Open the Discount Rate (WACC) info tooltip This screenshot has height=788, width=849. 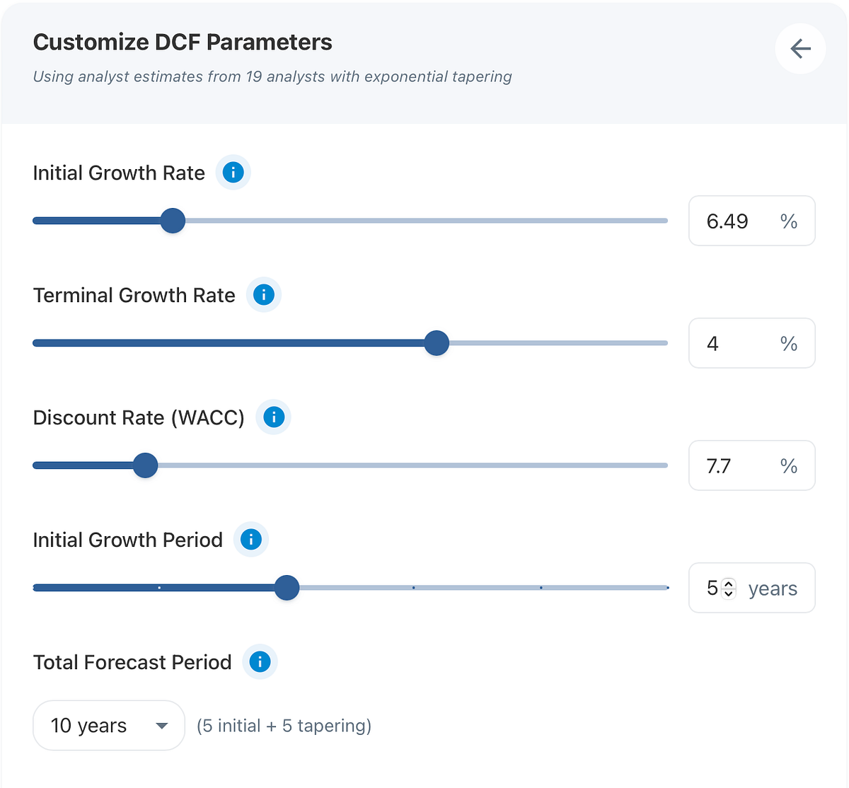pos(273,417)
